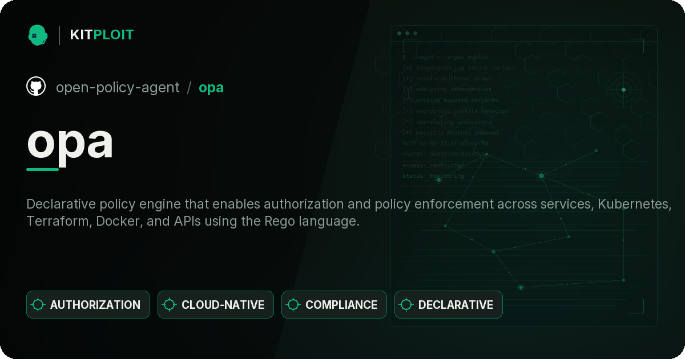Click terminal line 'security posture indexed'
The height and width of the screenshot is (359, 685).
pos(450,133)
